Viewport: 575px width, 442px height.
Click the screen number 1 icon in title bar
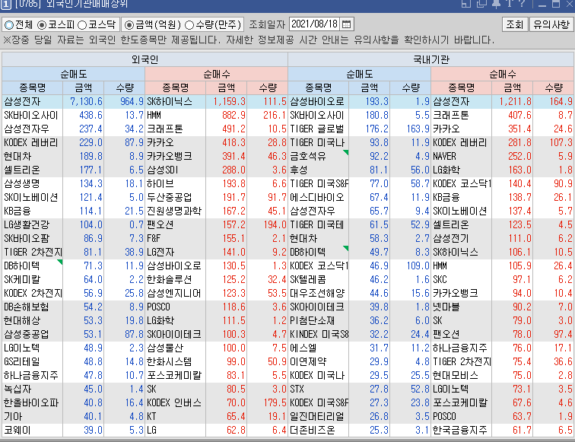(x=6, y=4)
